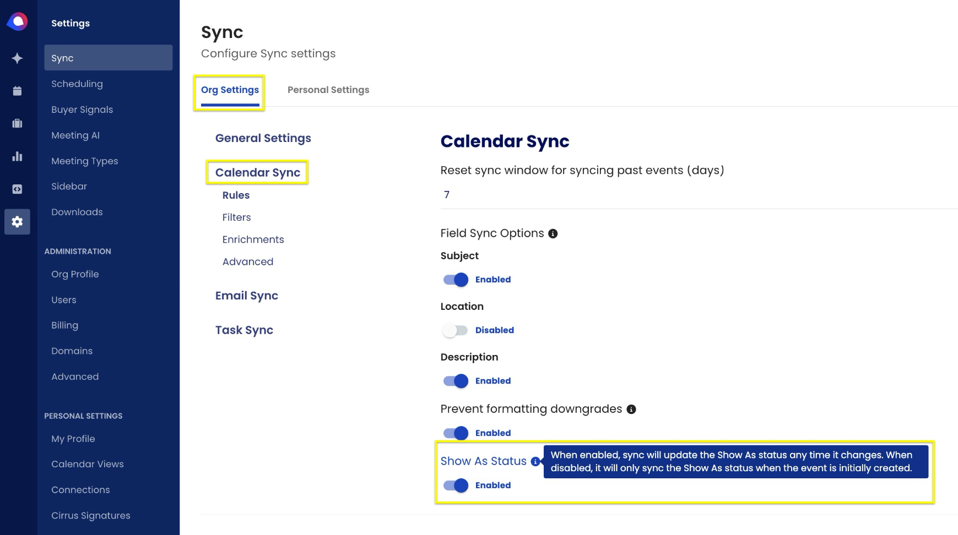Image resolution: width=958 pixels, height=535 pixels.
Task: Click info icon next to Field Sync Options
Action: pos(553,234)
